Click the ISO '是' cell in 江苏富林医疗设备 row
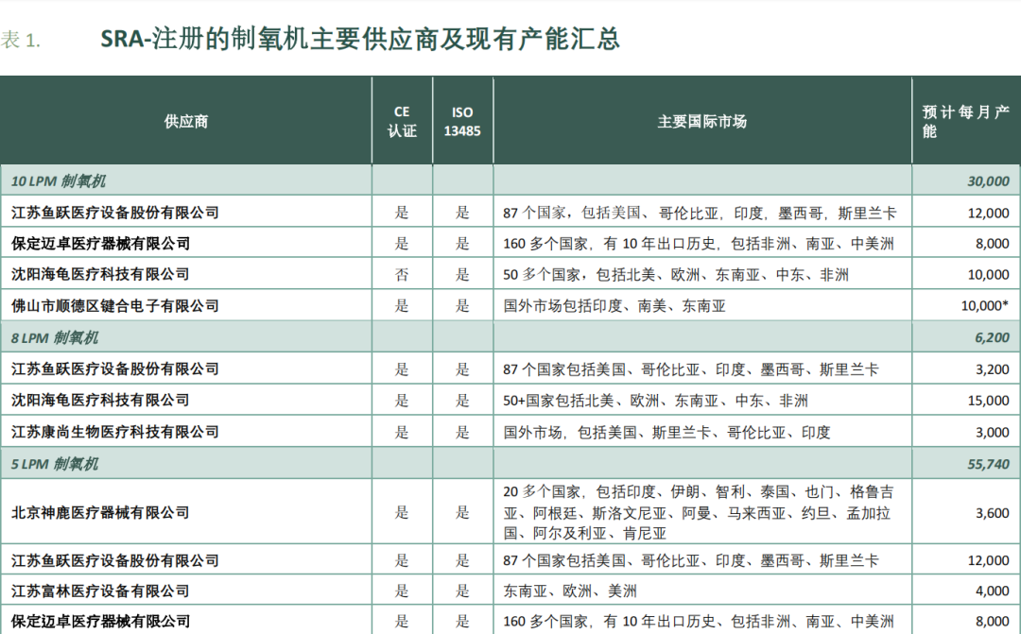 tap(462, 591)
